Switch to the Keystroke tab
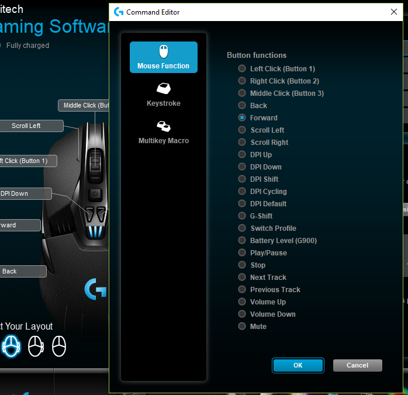The image size is (408, 395). 164,95
